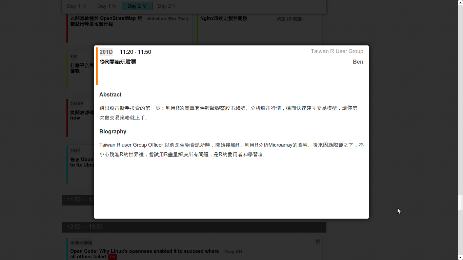Click the Abstract heading
The image size is (463, 260).
pyautogui.click(x=110, y=94)
